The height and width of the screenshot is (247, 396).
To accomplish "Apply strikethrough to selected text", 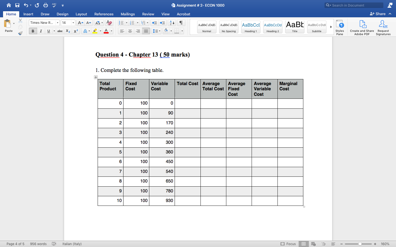I will click(x=60, y=31).
